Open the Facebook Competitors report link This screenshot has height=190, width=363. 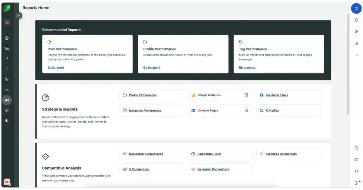281,154
